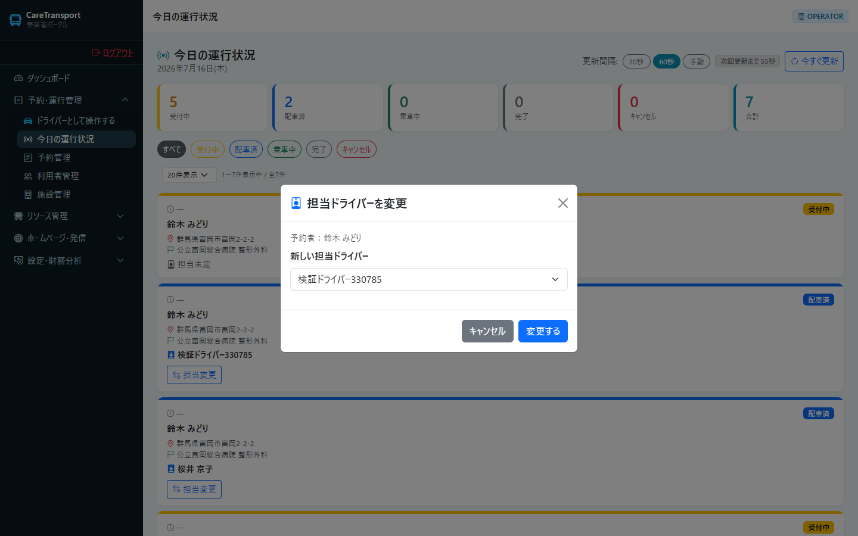This screenshot has height=536, width=858.
Task: Click the ログアウト link
Action: click(113, 52)
